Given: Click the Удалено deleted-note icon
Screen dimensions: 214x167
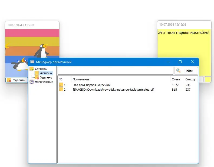Looking at the screenshot, I should (37, 77).
